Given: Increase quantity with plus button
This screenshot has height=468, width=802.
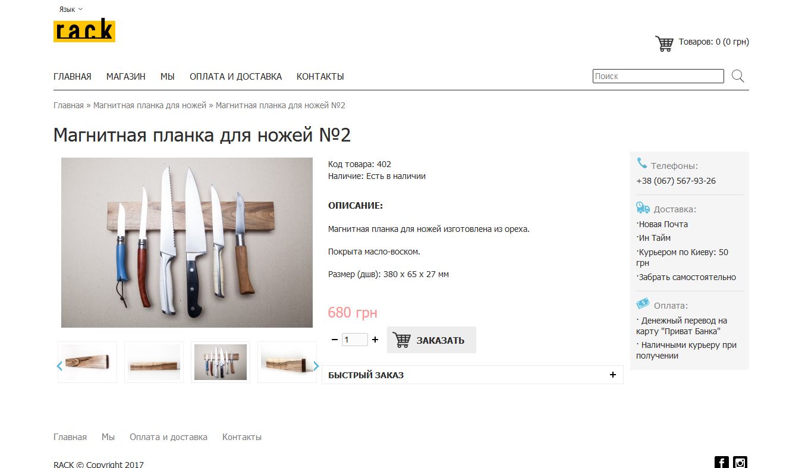Looking at the screenshot, I should 375,340.
